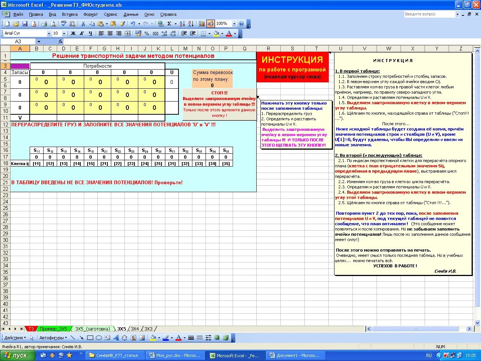This screenshot has height=361, width=481.
Task: Center-align the cell text
Action: pyautogui.click(x=110, y=33)
